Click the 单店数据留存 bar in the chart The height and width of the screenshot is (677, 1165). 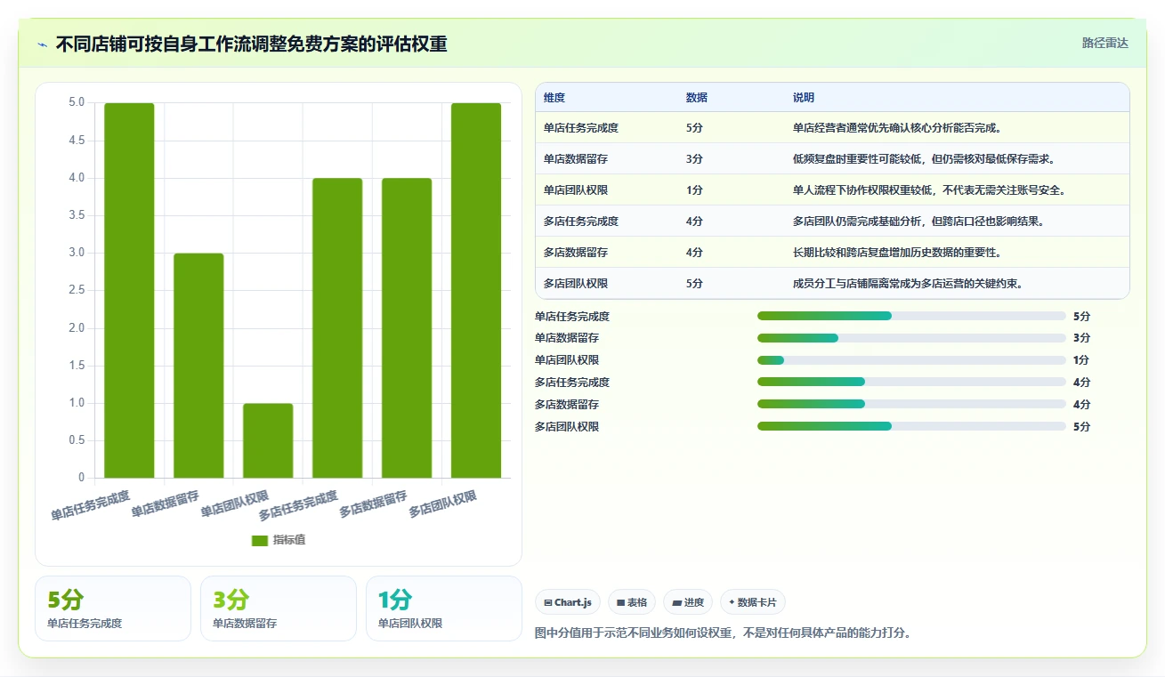198,366
